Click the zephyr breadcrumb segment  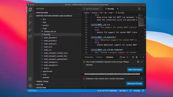86,13
